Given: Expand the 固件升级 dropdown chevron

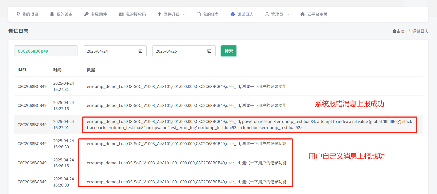Looking at the screenshot, I should tap(184, 14).
